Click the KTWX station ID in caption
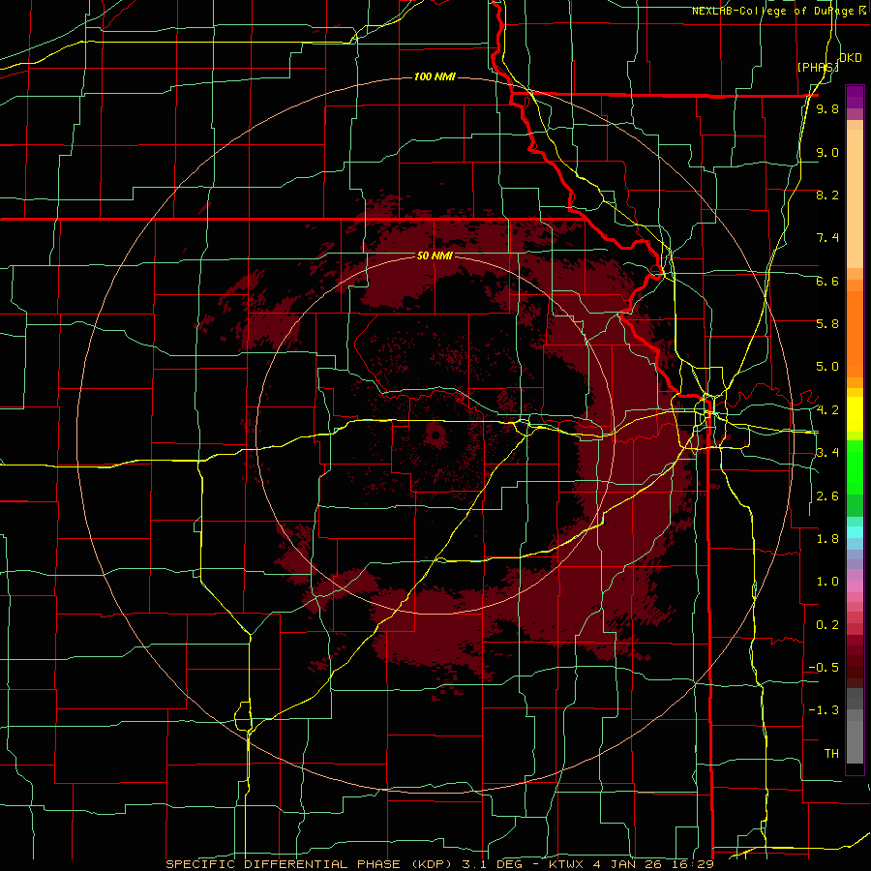 (568, 864)
